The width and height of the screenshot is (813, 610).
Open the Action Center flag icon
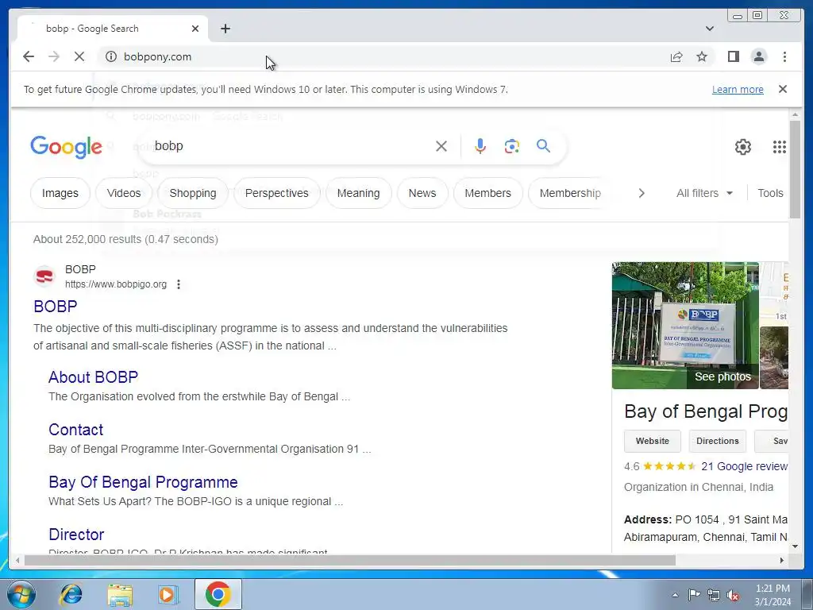pos(694,595)
